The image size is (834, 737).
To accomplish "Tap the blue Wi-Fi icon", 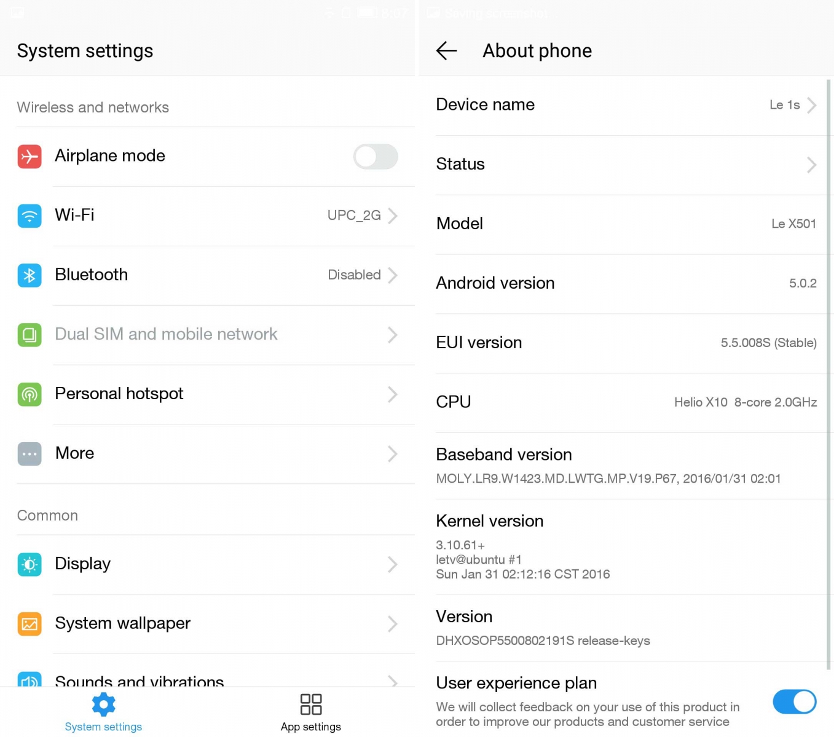I will 30,216.
